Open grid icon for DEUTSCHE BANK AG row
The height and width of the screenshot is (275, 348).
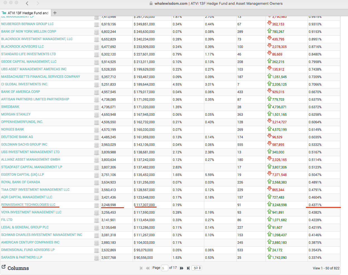pyautogui.click(x=97, y=137)
